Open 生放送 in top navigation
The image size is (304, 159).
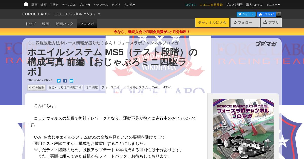[54, 5]
